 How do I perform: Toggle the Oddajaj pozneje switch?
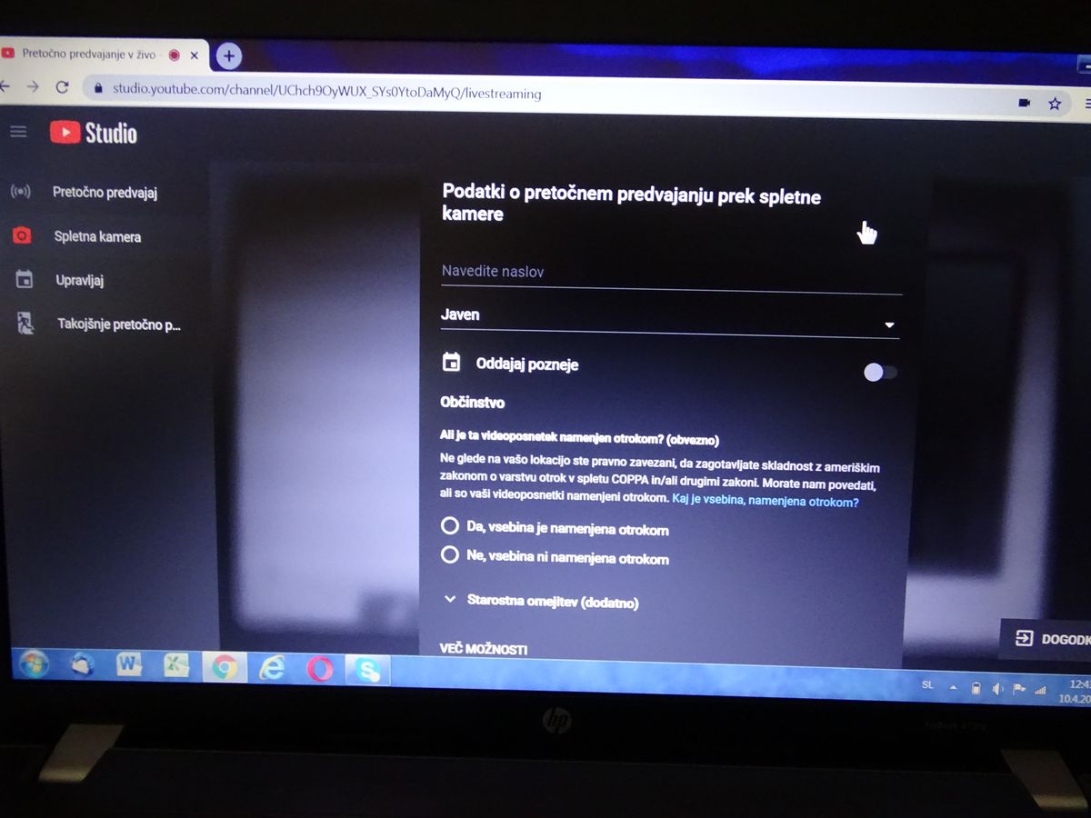click(879, 372)
